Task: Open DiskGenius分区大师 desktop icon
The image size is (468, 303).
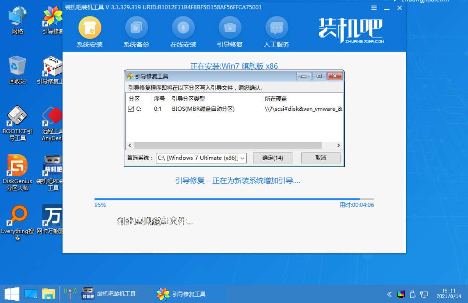Action: pyautogui.click(x=17, y=166)
